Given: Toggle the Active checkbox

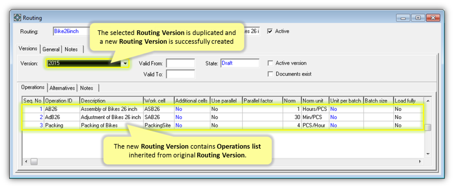Looking at the screenshot, I should pyautogui.click(x=270, y=31).
